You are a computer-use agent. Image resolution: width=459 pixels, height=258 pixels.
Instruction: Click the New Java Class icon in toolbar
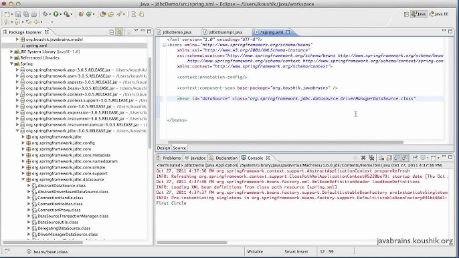pos(89,14)
